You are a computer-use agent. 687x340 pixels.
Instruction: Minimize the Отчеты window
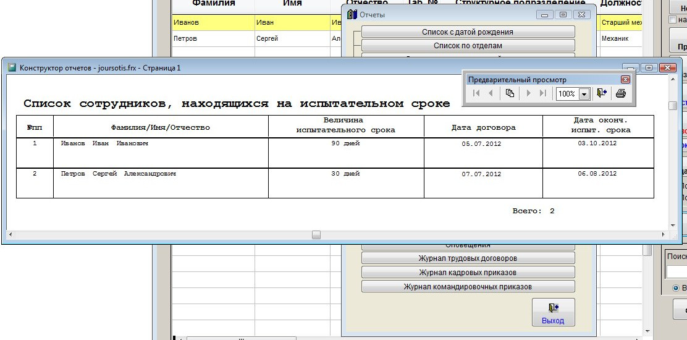[x=545, y=15]
